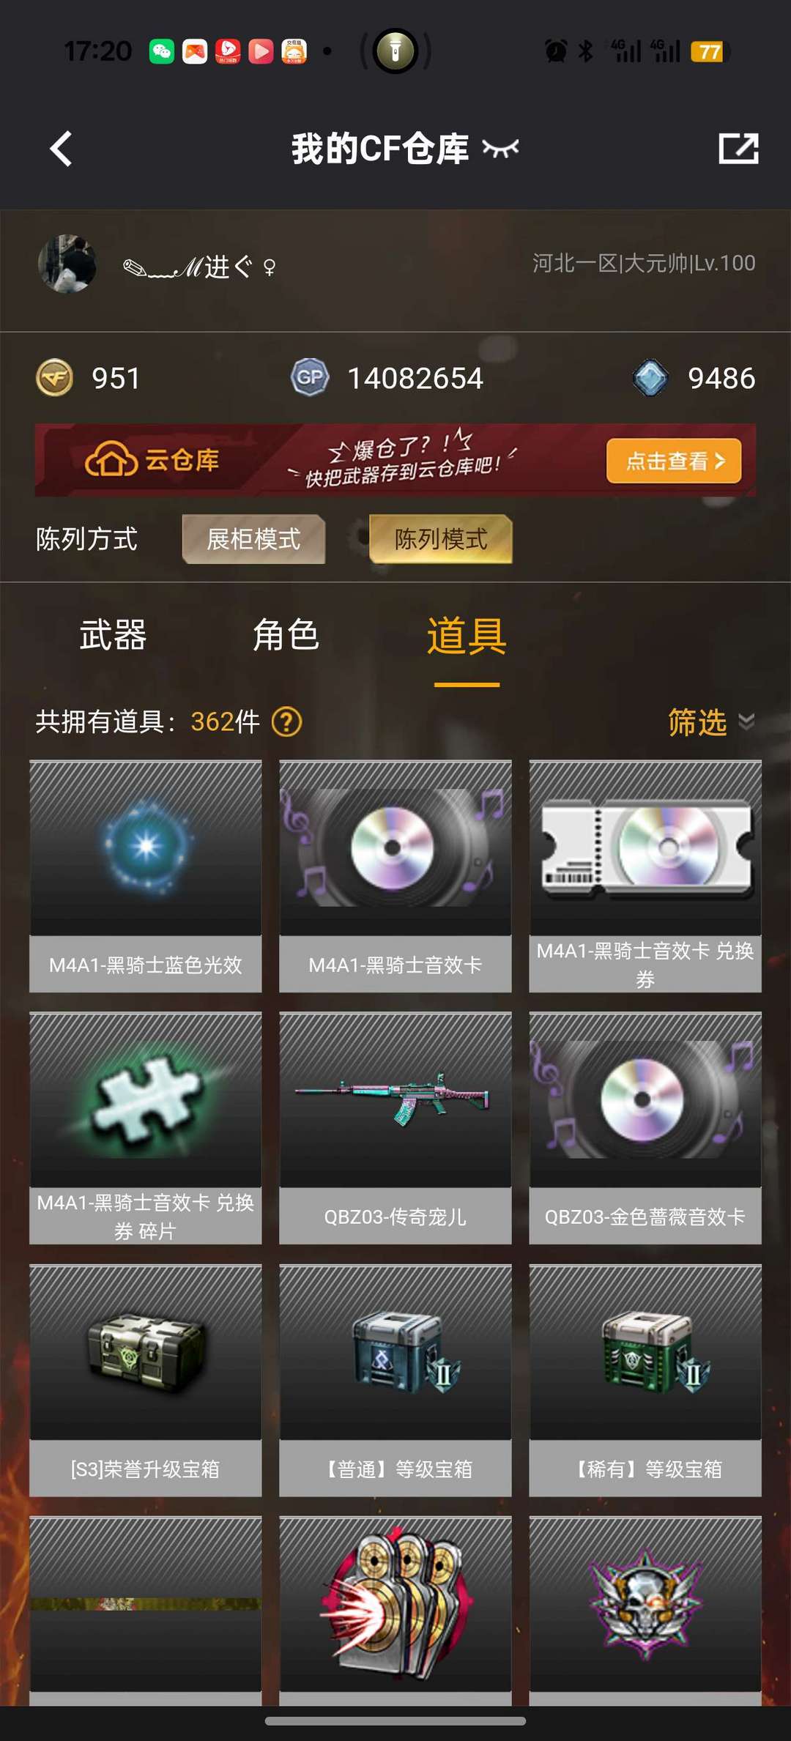Open the M4A1-黑骑士蓝色光效 item
791x1741 pixels.
[146, 876]
